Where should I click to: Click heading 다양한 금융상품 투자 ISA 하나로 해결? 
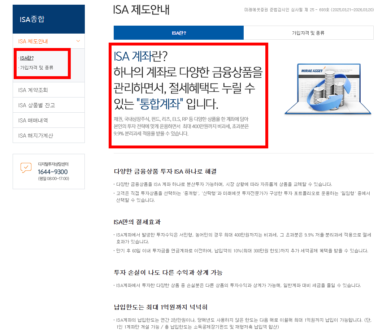165,171
